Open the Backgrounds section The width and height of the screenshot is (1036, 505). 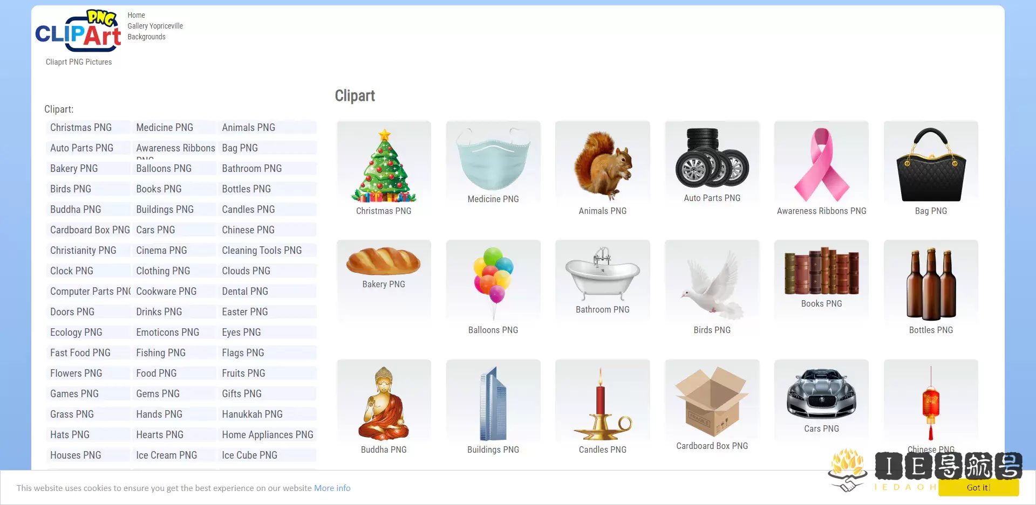coord(146,36)
